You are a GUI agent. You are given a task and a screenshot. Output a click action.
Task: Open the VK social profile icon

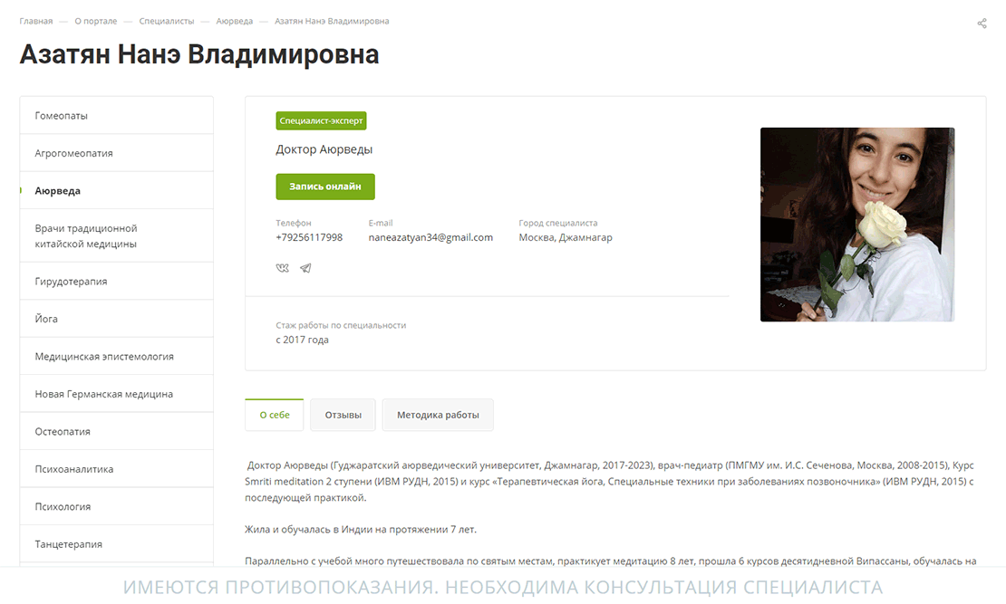point(282,268)
